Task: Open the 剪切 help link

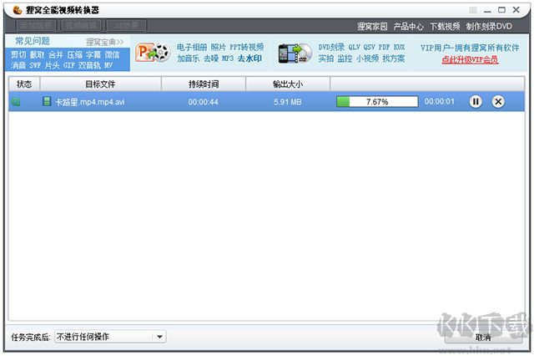Action: point(18,55)
